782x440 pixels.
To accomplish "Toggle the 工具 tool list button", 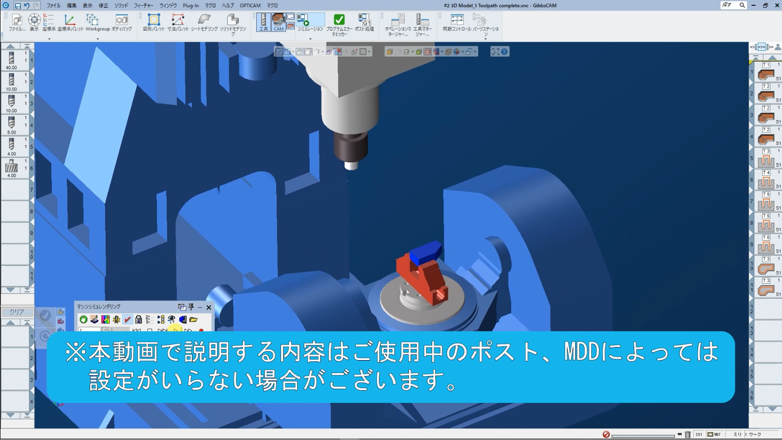I will (x=263, y=22).
